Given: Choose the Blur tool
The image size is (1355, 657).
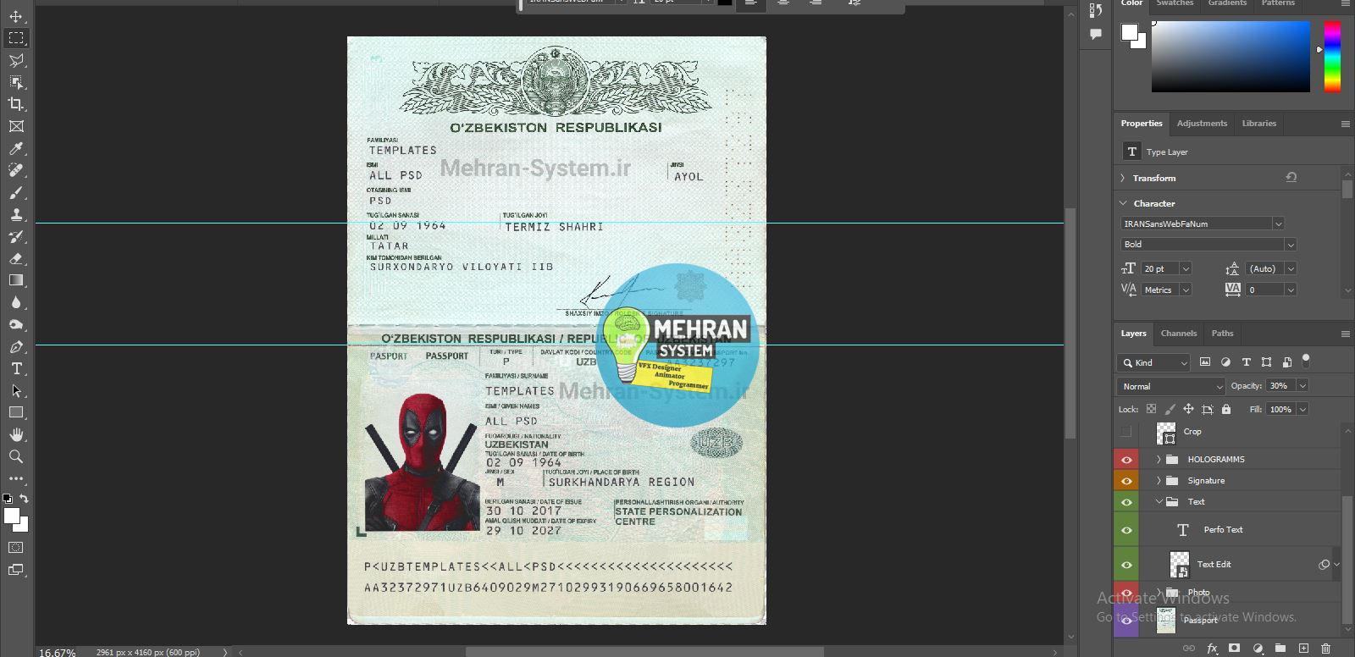Looking at the screenshot, I should 16,302.
